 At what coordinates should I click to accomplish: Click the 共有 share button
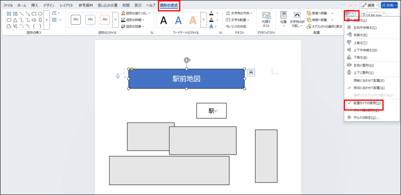tap(389, 5)
